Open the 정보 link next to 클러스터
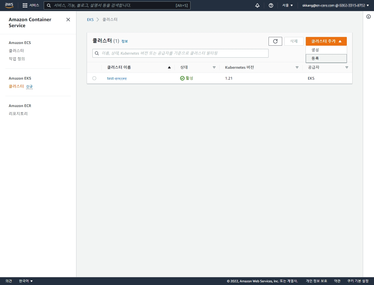The height and width of the screenshot is (285, 374). pyautogui.click(x=124, y=41)
